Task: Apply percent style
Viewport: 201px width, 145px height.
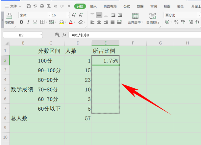Action: [x=176, y=22]
